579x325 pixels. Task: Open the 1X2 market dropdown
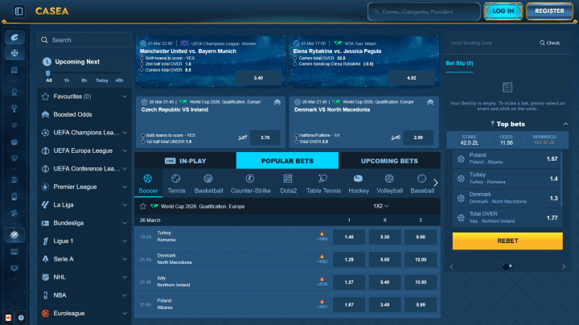[380, 206]
